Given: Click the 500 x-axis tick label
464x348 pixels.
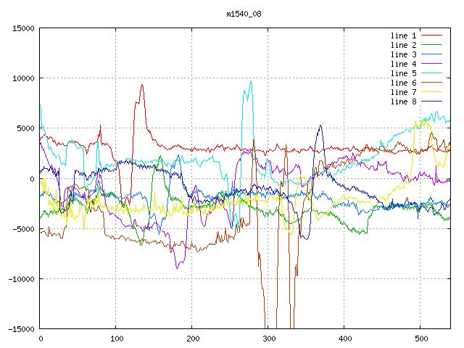Looking at the screenshot, I should [x=420, y=339].
